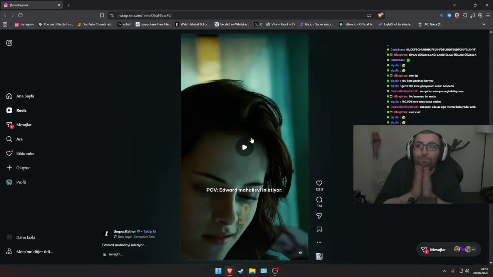The image size is (493, 277).
Task: View site information for instagram.com
Action: coord(112,15)
